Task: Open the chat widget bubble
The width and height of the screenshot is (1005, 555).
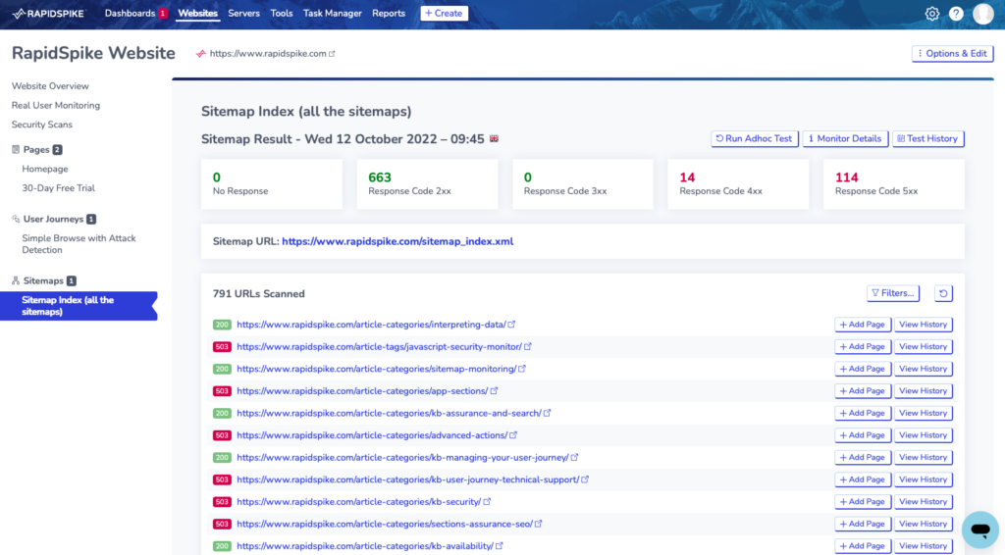Action: (980, 530)
